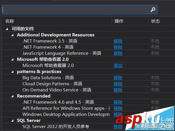Collapse the 可用的文档 root node

click(7, 29)
